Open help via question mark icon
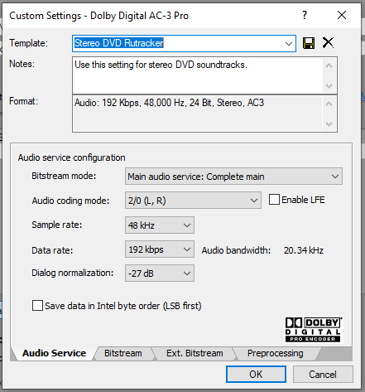 pyautogui.click(x=305, y=15)
